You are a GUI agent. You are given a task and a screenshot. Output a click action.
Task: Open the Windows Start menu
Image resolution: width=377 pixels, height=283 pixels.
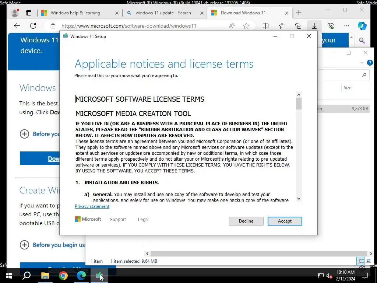[9, 276]
